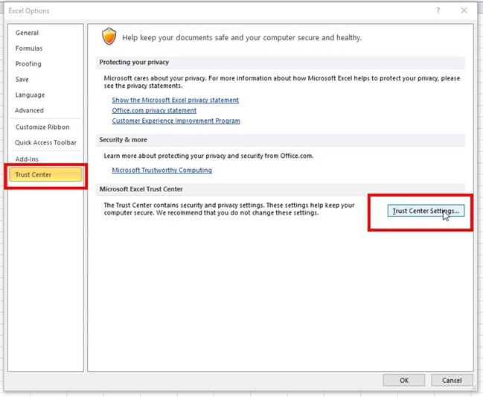This screenshot has width=483, height=397.
Task: Open the Save options category
Action: pyautogui.click(x=22, y=79)
